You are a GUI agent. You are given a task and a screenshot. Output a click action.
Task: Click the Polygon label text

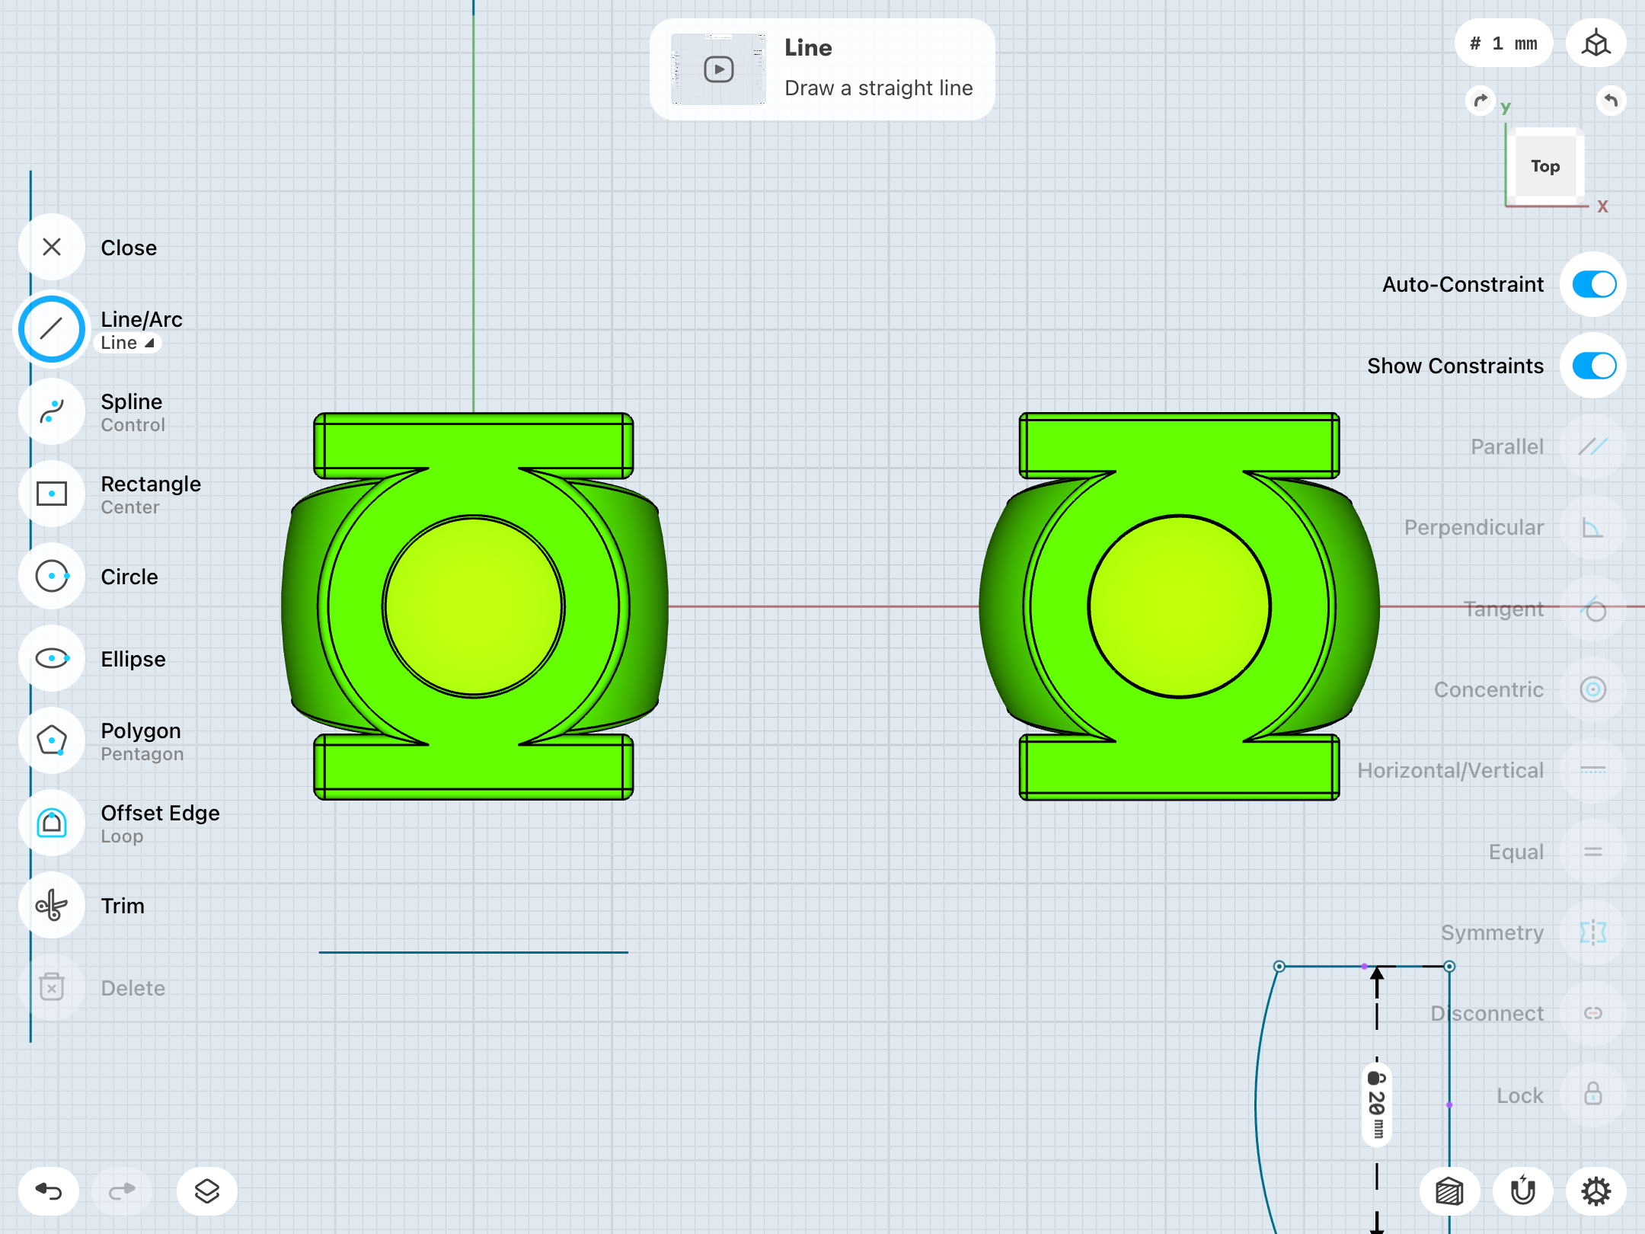[141, 730]
